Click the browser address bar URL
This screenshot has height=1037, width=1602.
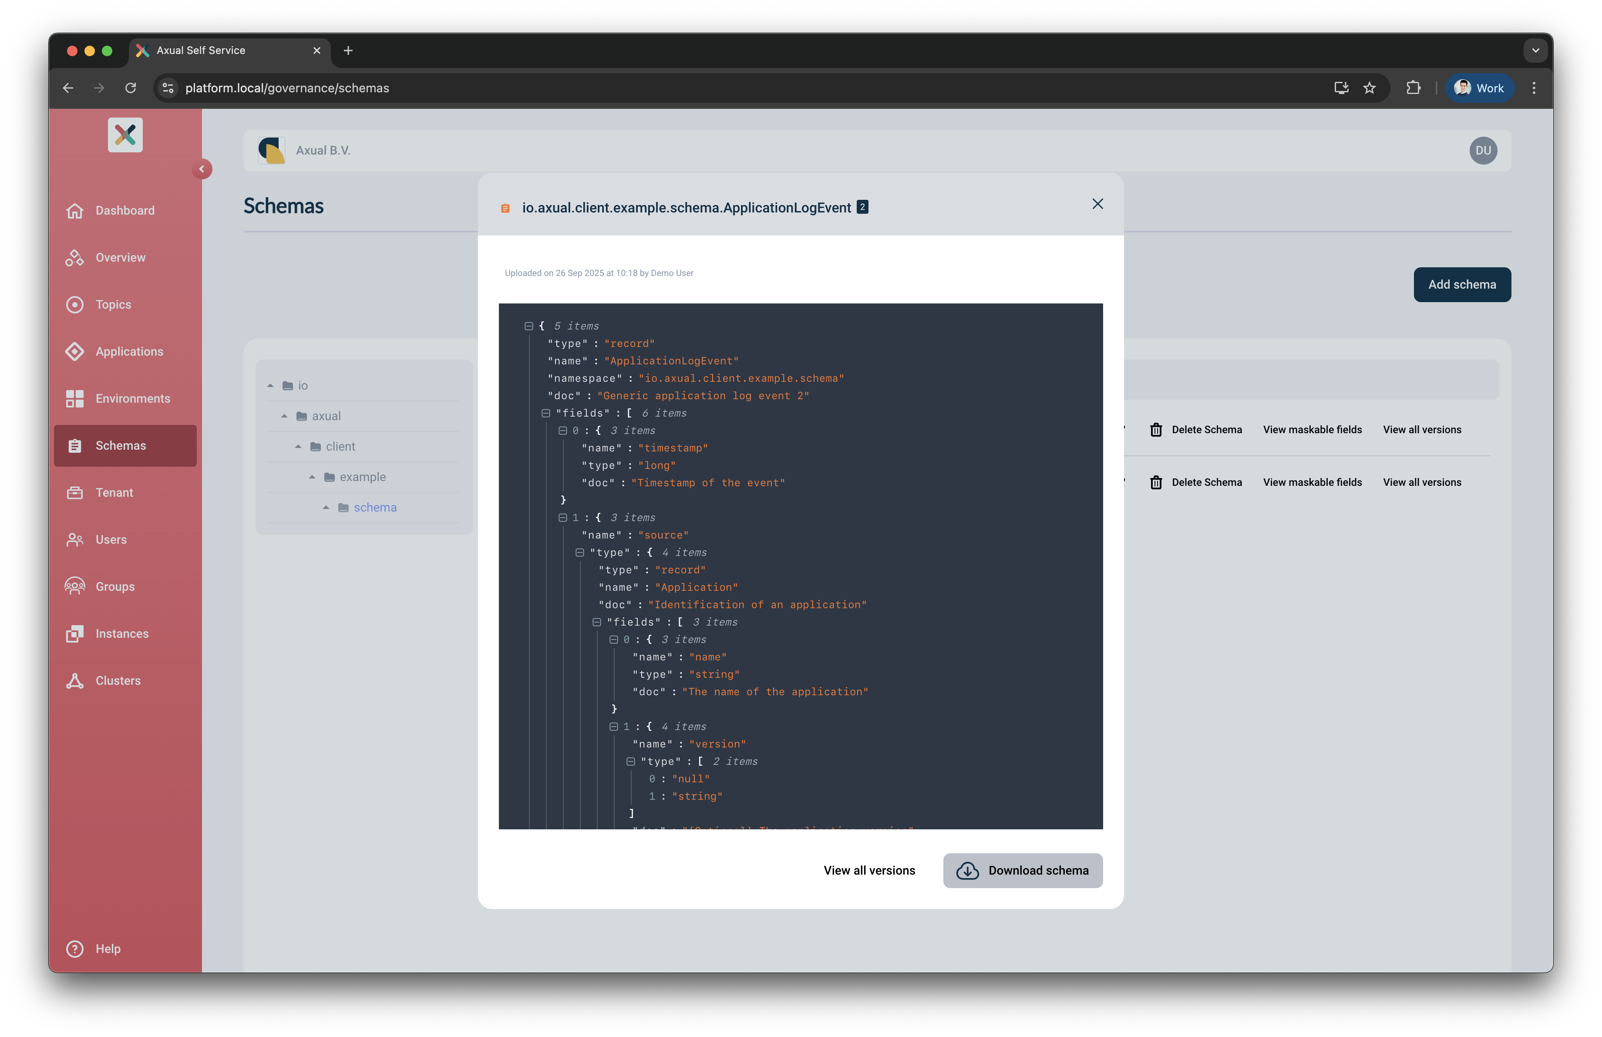[x=287, y=88]
